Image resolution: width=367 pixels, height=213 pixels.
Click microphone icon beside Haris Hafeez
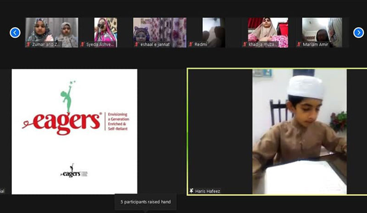(x=191, y=191)
